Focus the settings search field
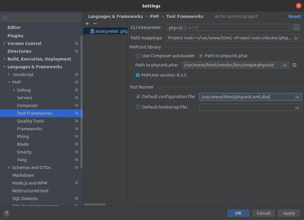This screenshot has height=220, width=304. [41, 18]
